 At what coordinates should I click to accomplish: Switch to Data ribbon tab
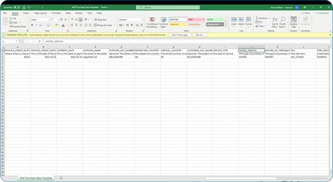coord(68,13)
